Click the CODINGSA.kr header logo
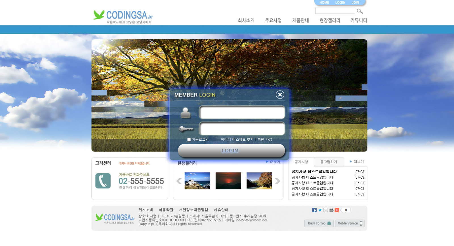 tap(123, 17)
